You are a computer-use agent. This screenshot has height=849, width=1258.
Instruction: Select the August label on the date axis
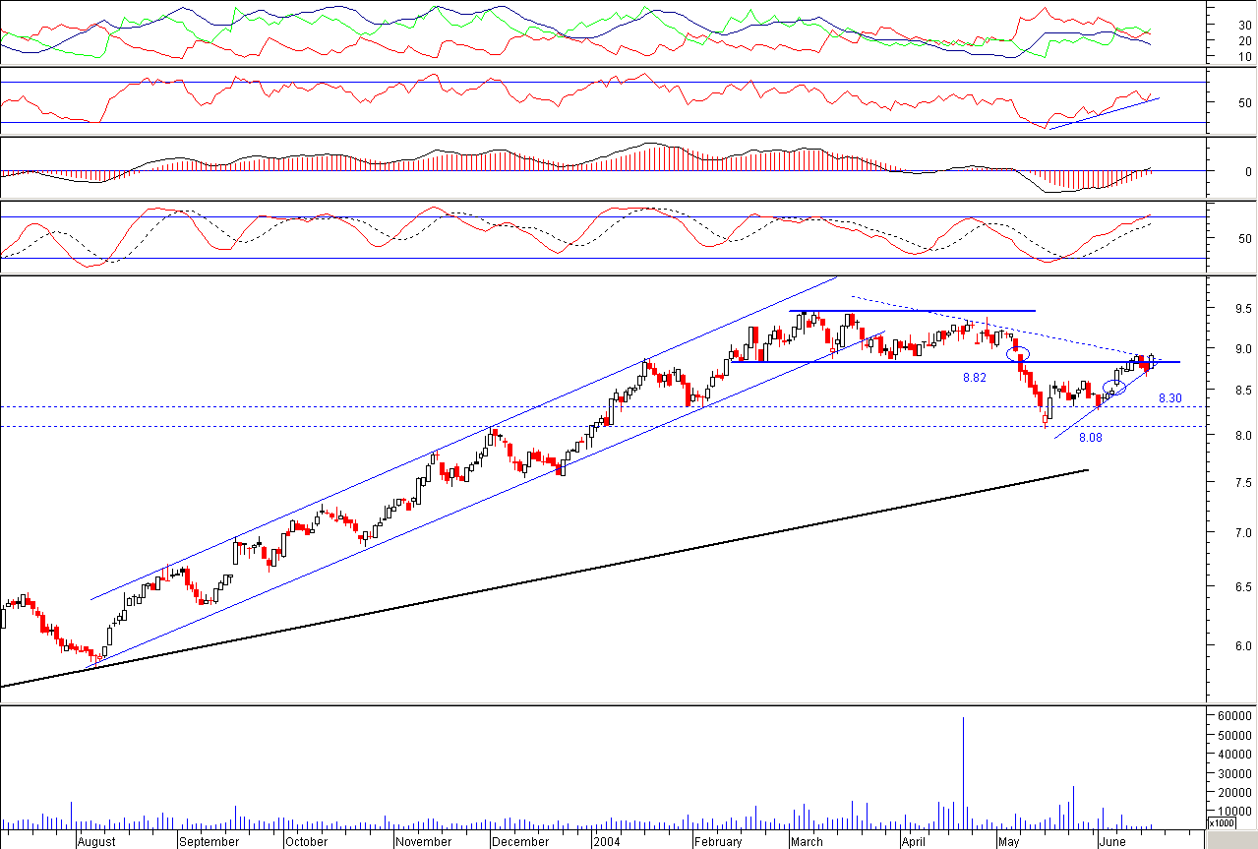pos(95,842)
